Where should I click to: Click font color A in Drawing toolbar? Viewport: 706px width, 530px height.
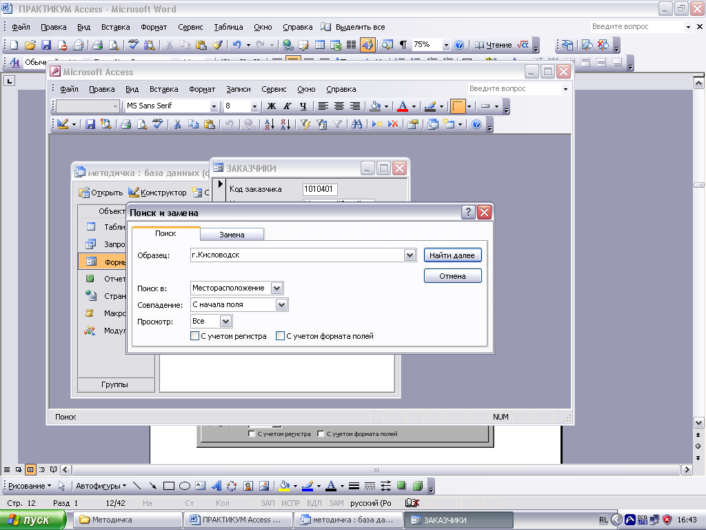click(331, 486)
